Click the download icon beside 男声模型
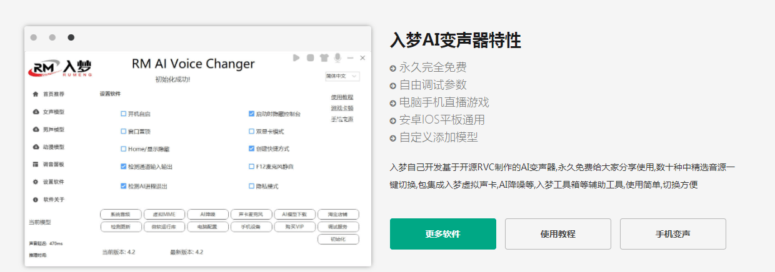Viewport: 775px width, 272px height. 36,129
